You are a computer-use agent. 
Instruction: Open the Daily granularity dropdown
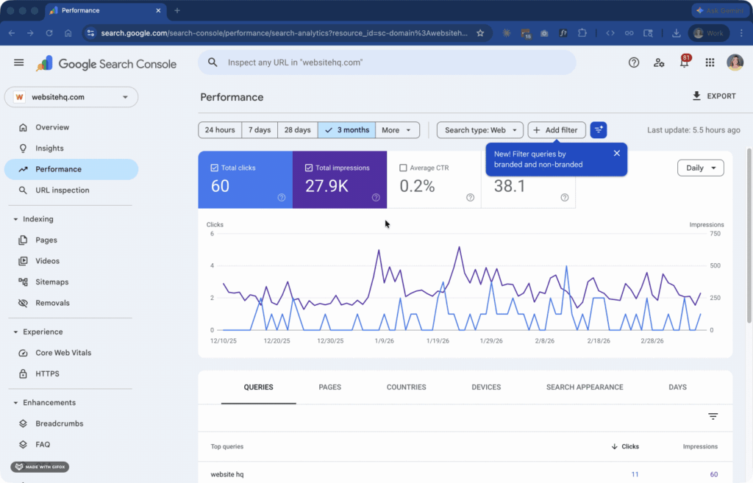pos(700,168)
